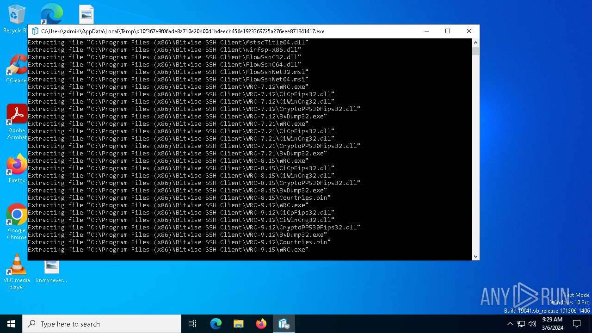Open the Google Chrome desktop shortcut
Viewport: 592px width, 333px height.
tap(17, 222)
